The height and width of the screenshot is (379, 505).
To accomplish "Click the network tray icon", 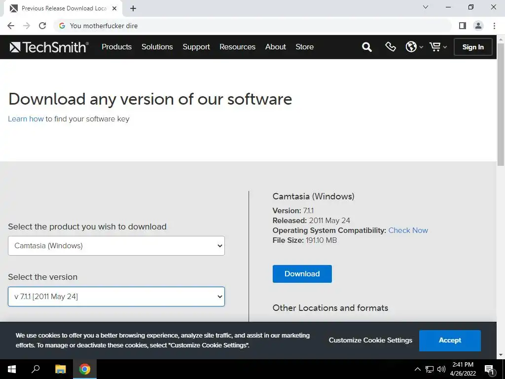I will coord(430,369).
